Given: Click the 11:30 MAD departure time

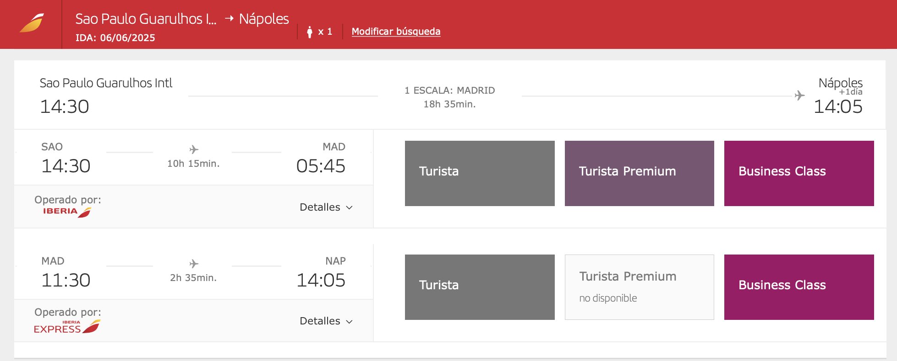Looking at the screenshot, I should (66, 280).
